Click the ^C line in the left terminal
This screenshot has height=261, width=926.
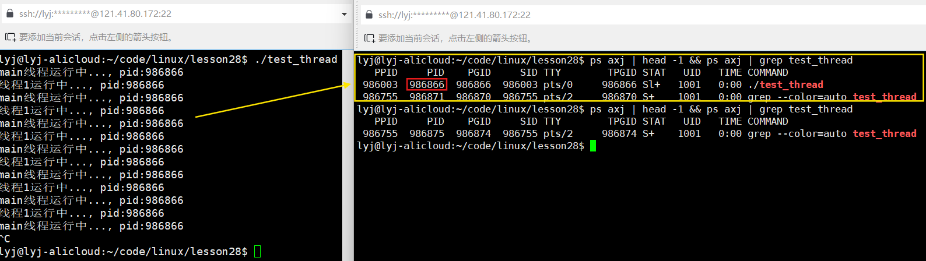point(5,239)
